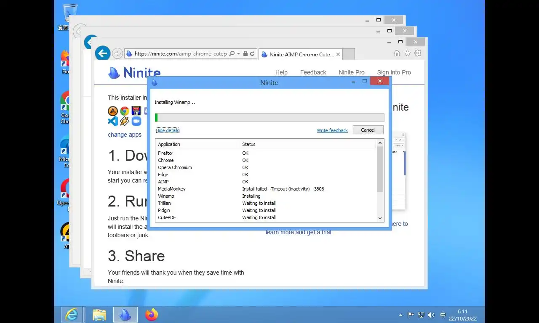Select the CutePDF row in the list
The width and height of the screenshot is (539, 323).
point(266,217)
